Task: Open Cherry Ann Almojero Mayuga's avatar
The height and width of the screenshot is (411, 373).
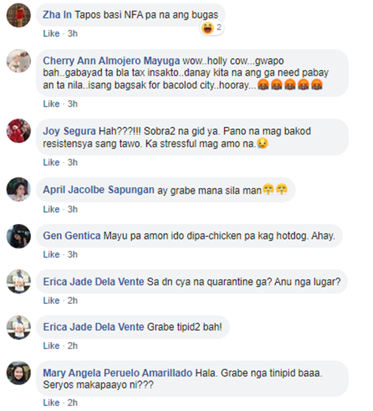Action: pyautogui.click(x=18, y=61)
